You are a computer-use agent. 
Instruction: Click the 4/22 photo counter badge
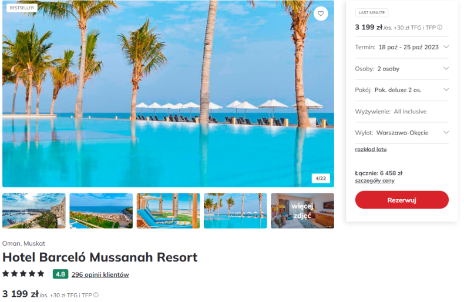[x=321, y=178]
